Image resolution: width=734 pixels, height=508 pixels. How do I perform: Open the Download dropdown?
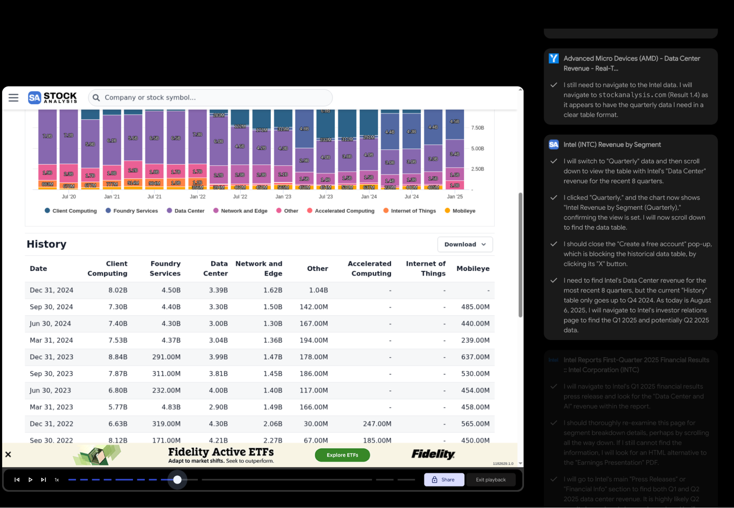465,244
